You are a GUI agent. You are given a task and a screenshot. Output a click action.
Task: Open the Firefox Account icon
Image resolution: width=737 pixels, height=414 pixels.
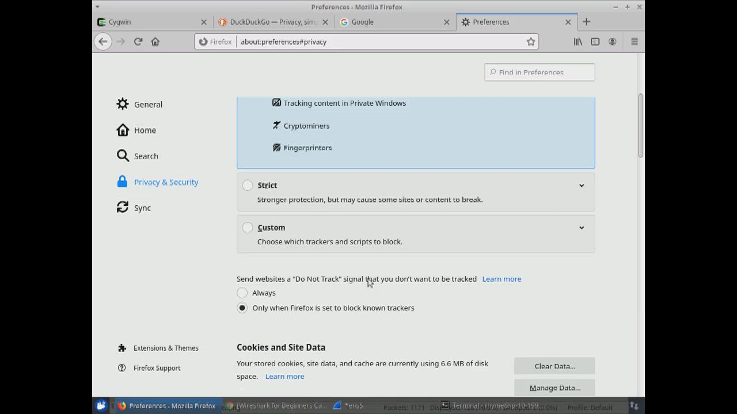[x=612, y=41]
